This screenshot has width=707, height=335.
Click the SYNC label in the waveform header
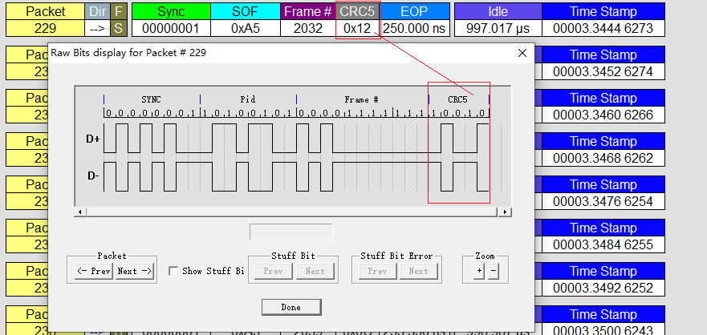pyautogui.click(x=151, y=99)
